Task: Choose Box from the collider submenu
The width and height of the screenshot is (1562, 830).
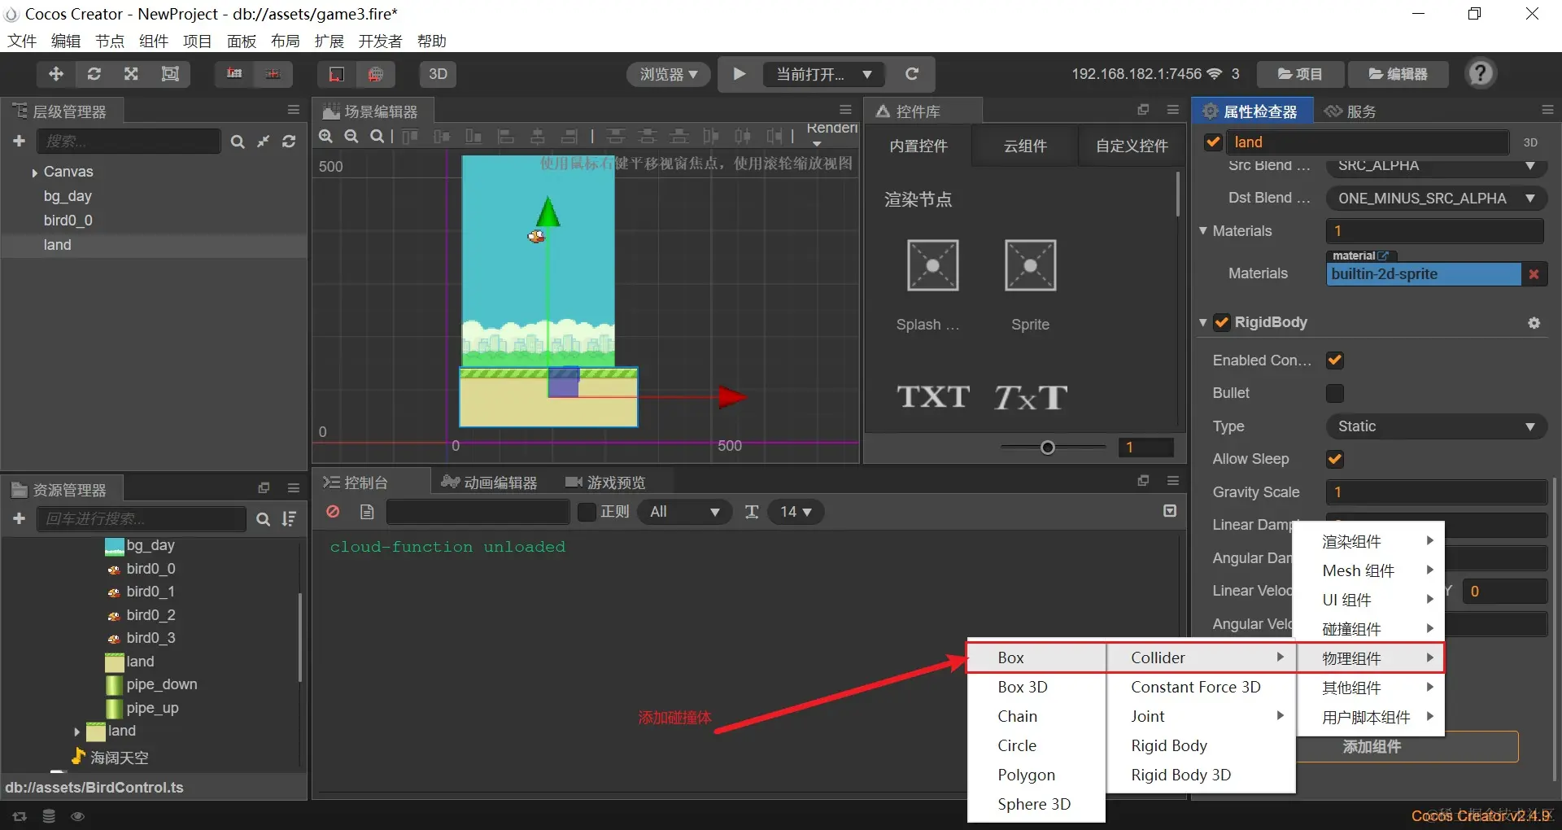Action: click(1036, 657)
